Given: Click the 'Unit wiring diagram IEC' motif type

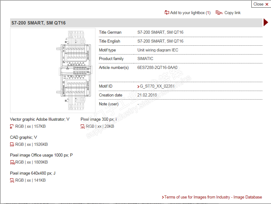Looking at the screenshot, I should tap(158, 50).
